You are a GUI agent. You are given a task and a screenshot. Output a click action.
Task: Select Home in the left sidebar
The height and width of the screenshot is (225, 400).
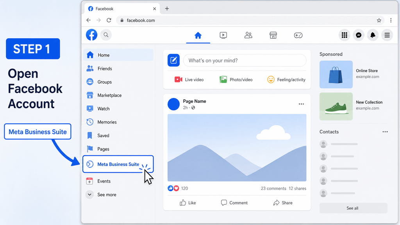tap(118, 55)
